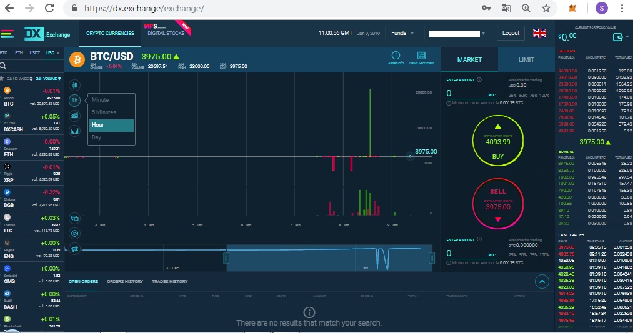Viewport: 633px width, 333px height.
Task: Select the MARKET order tab
Action: (469, 60)
